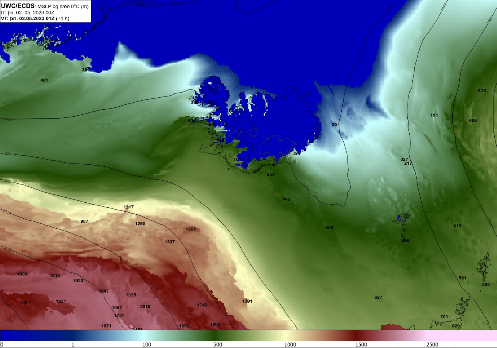The width and height of the screenshot is (497, 348).
Task: Click the color scale tick label 2500
Action: [432, 345]
